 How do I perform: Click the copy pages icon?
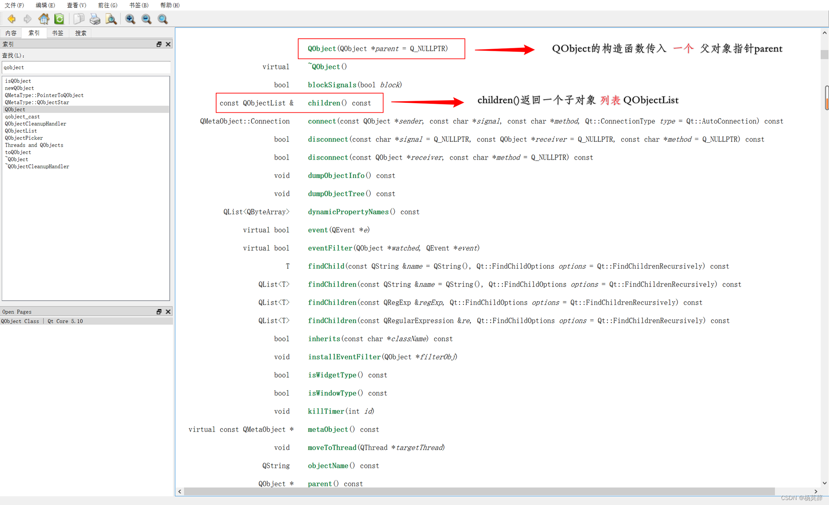[x=78, y=19]
